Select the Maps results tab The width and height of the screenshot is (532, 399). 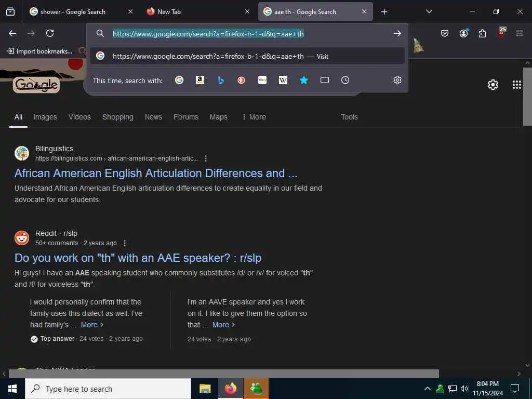pyautogui.click(x=219, y=117)
